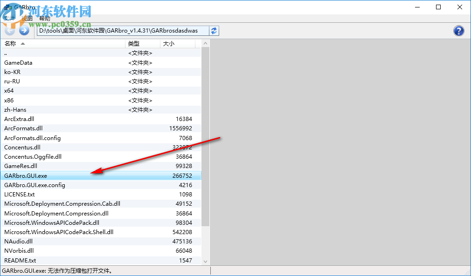Minimize the GARbro window
This screenshot has height=276, width=471.
coord(417,7)
